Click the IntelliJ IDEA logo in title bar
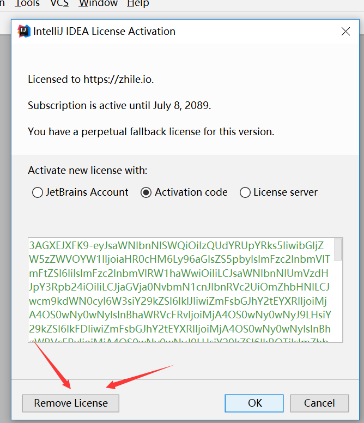Viewport: 364px width, 423px height. tap(24, 31)
